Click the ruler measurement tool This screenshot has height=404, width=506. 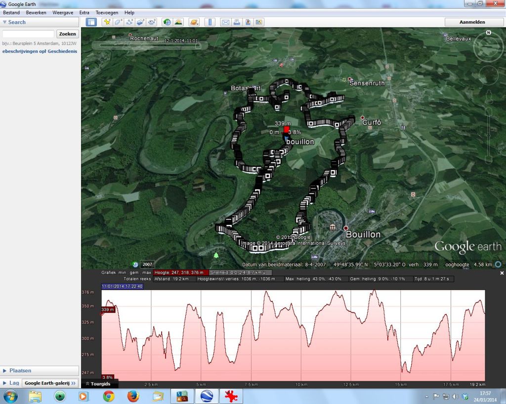click(x=210, y=22)
